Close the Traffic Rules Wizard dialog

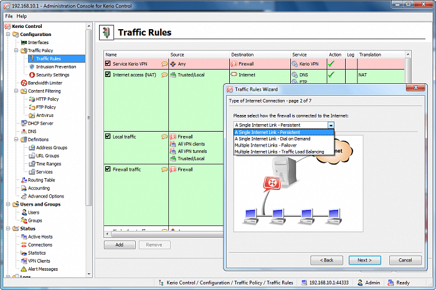point(415,88)
